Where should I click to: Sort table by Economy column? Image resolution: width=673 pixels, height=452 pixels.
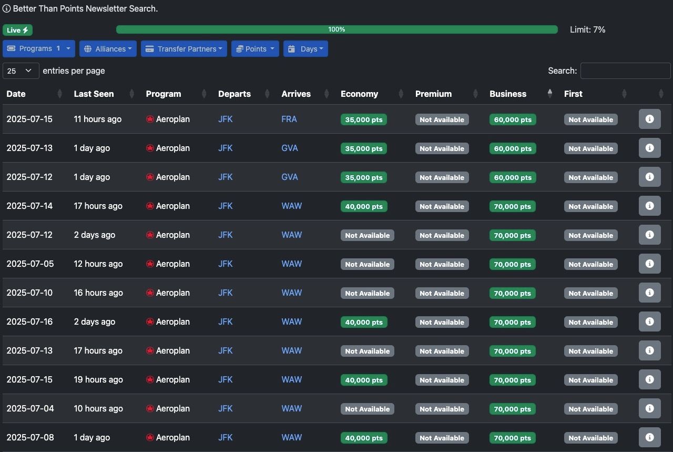pos(371,94)
